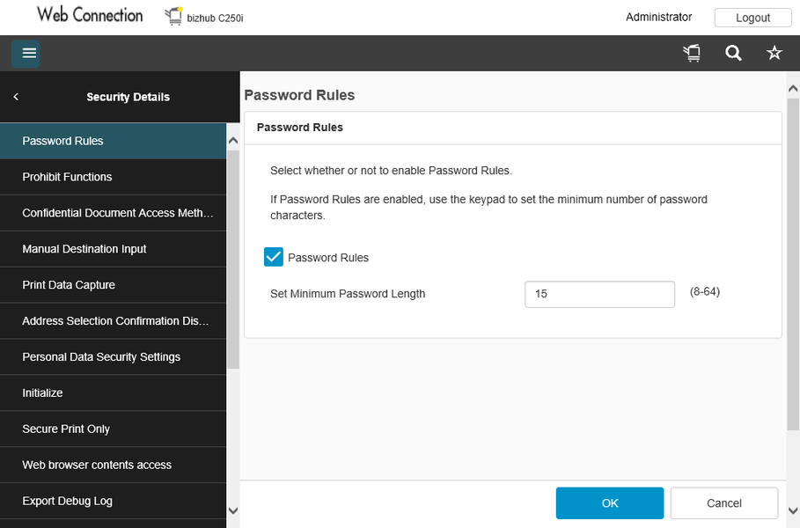800x528 pixels.
Task: Click the bizhub C250i printer icon
Action: (173, 17)
